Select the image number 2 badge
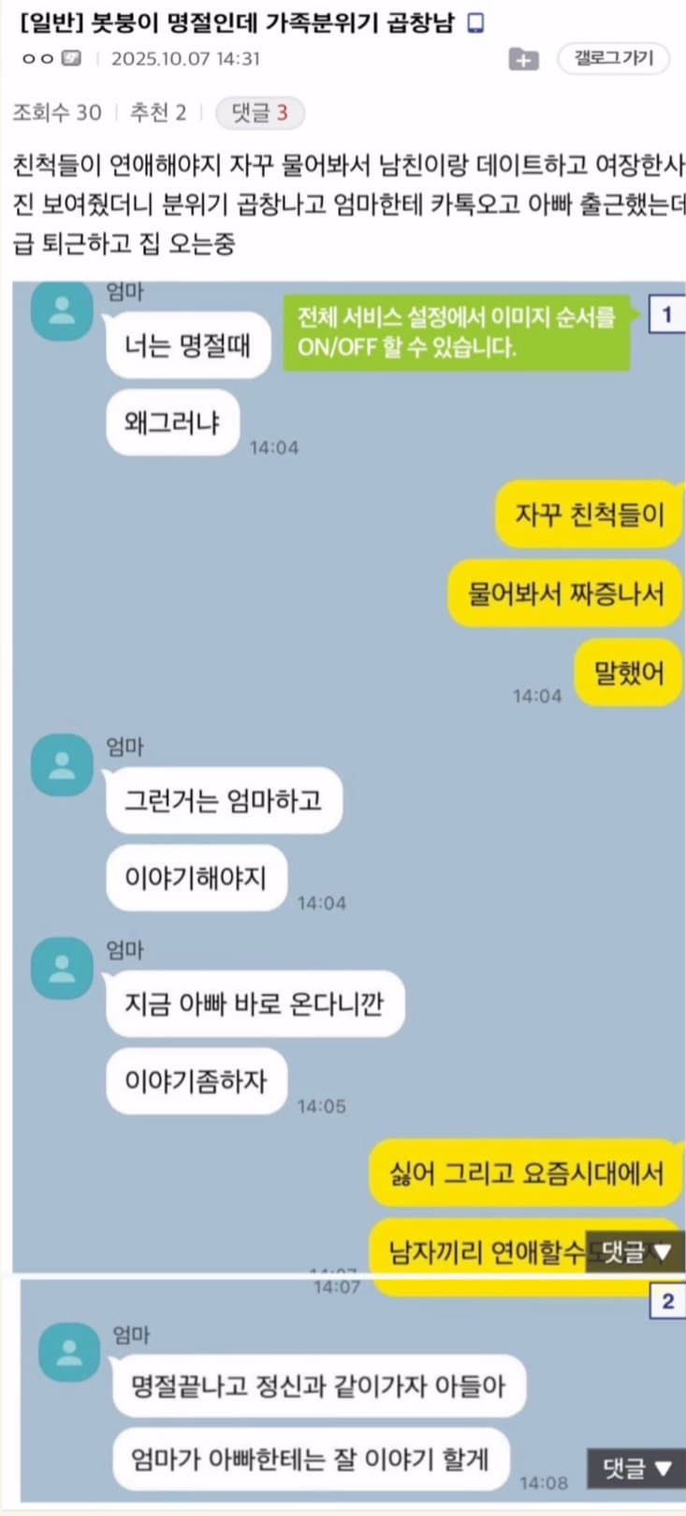 pyautogui.click(x=667, y=1300)
